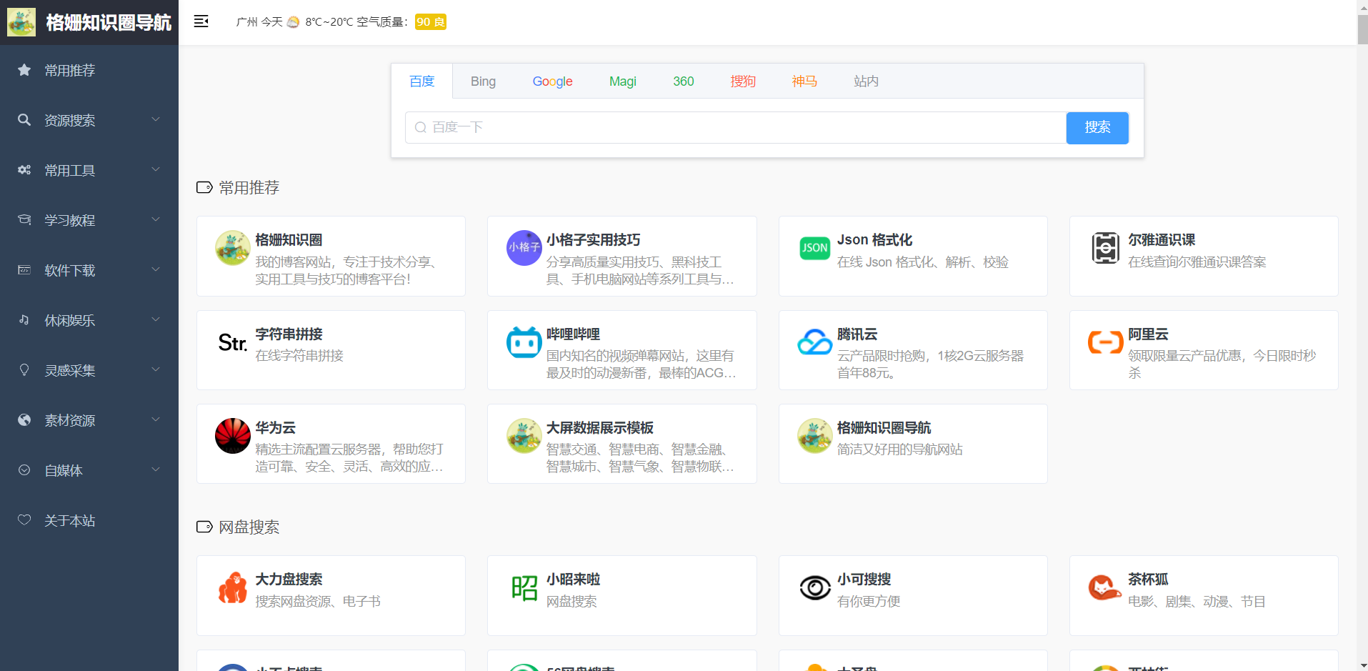Click the 百度一下 search input field

pyautogui.click(x=736, y=128)
